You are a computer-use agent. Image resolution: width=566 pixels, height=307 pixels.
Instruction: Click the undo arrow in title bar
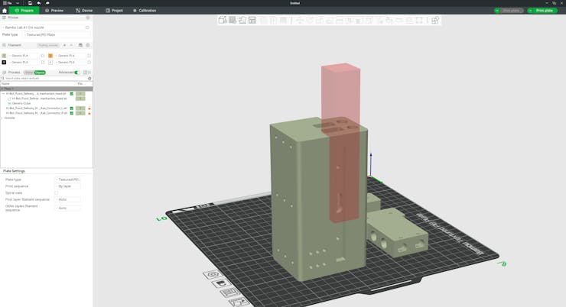[x=39, y=3]
